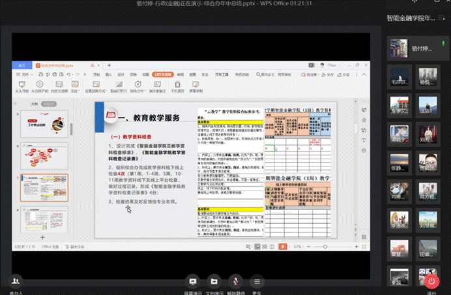451x295 pixels.
Task: Click the red 退出 exit meeting button
Action: tap(431, 282)
